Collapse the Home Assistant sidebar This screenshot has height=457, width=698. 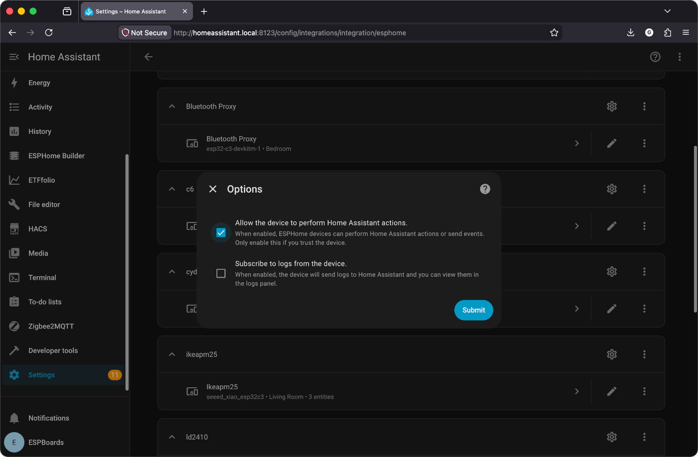click(x=14, y=57)
